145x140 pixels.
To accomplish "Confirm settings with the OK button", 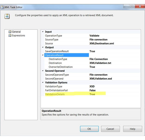I will (89, 129).
